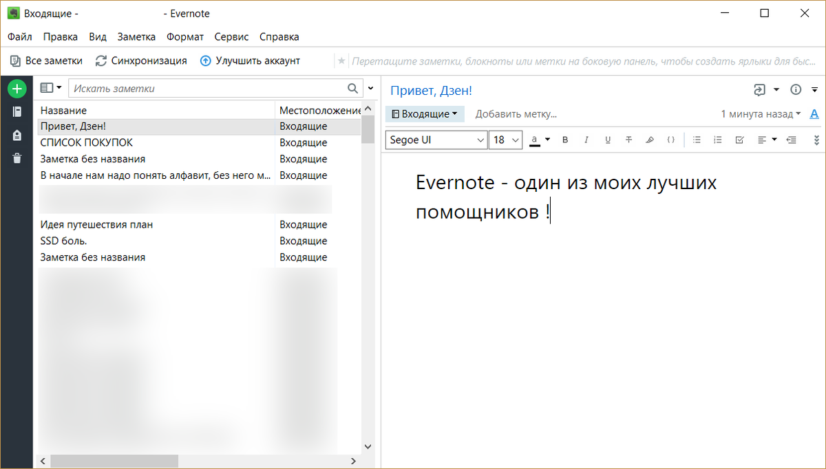Open font color dropdown arrow
The image size is (826, 469).
tap(548, 140)
